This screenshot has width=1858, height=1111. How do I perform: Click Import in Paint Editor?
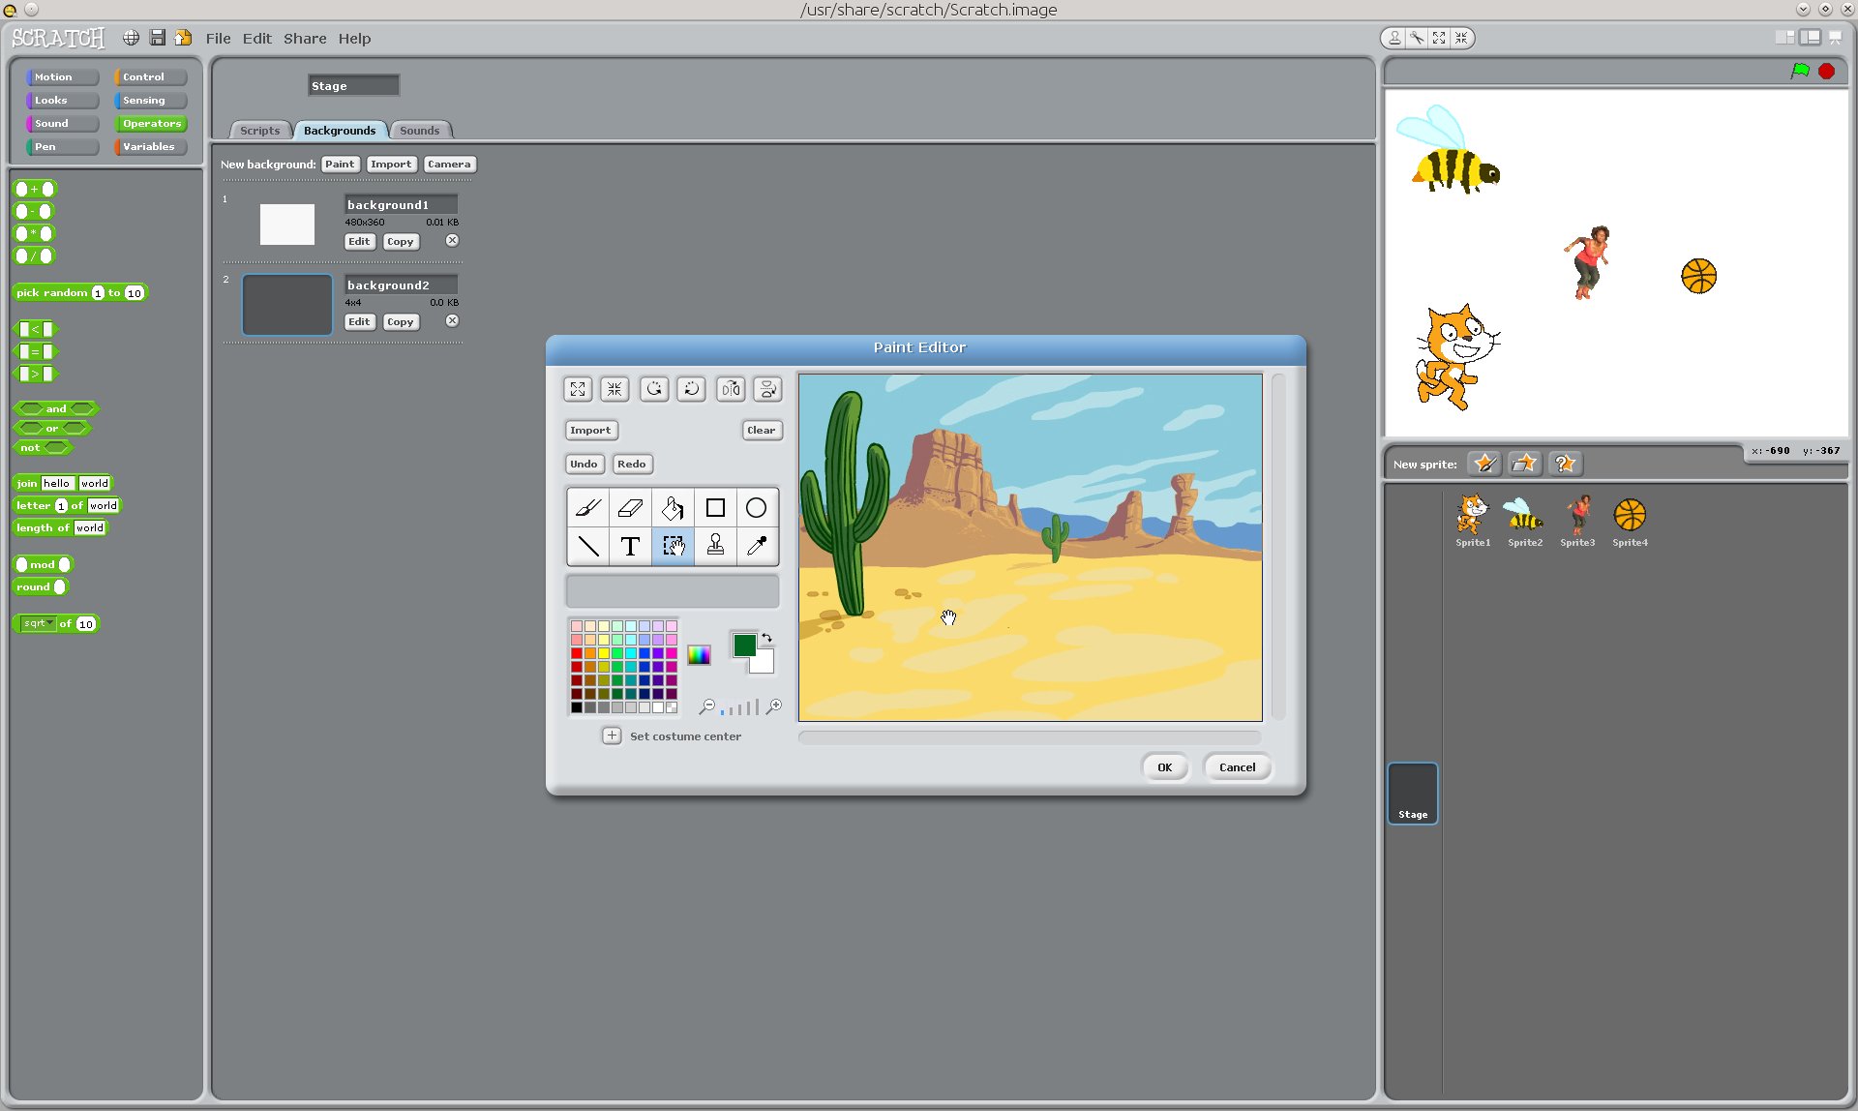590,431
